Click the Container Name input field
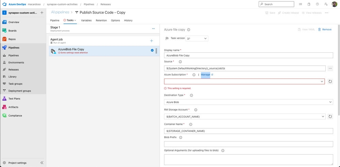340x167 pixels. click(248, 131)
